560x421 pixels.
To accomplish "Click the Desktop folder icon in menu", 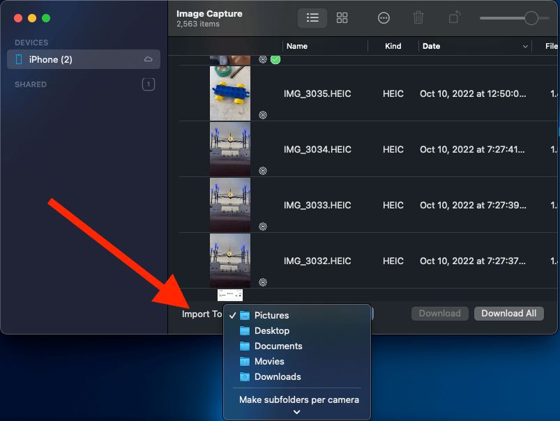I will [245, 330].
